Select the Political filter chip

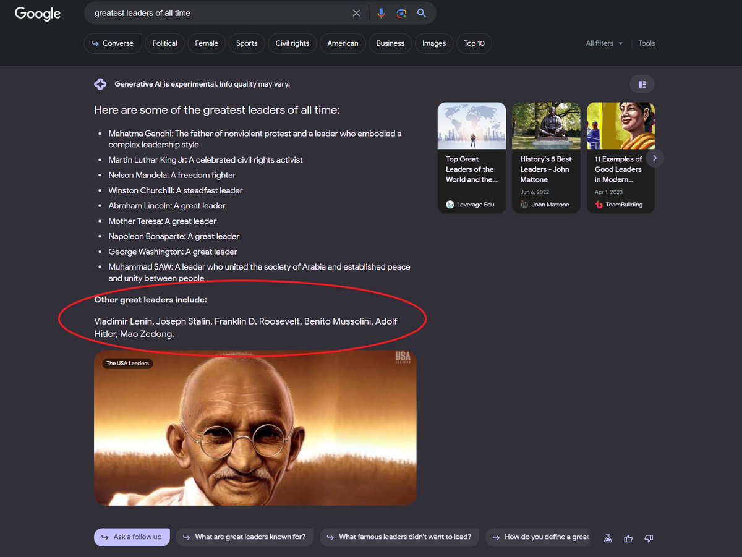pyautogui.click(x=164, y=43)
